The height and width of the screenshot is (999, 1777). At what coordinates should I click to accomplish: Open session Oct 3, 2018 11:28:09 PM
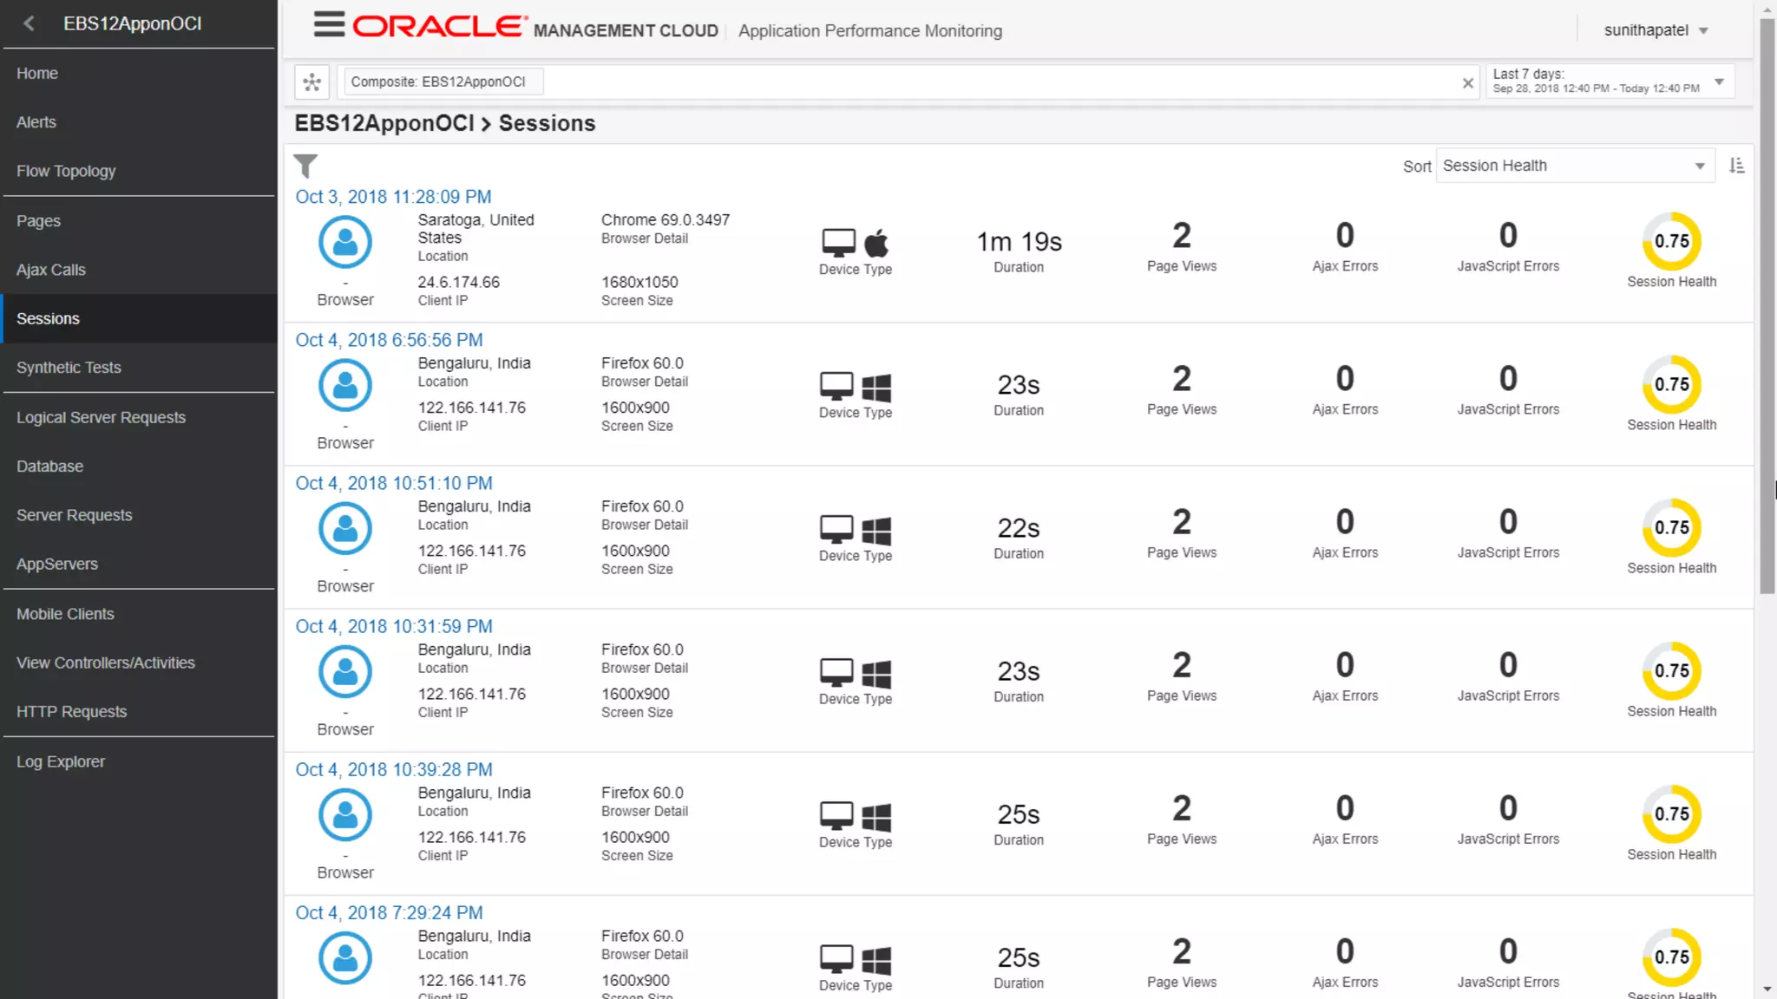coord(393,197)
